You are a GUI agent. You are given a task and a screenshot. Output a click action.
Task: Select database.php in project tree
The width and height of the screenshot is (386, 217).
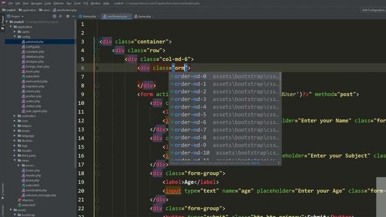pyautogui.click(x=35, y=57)
